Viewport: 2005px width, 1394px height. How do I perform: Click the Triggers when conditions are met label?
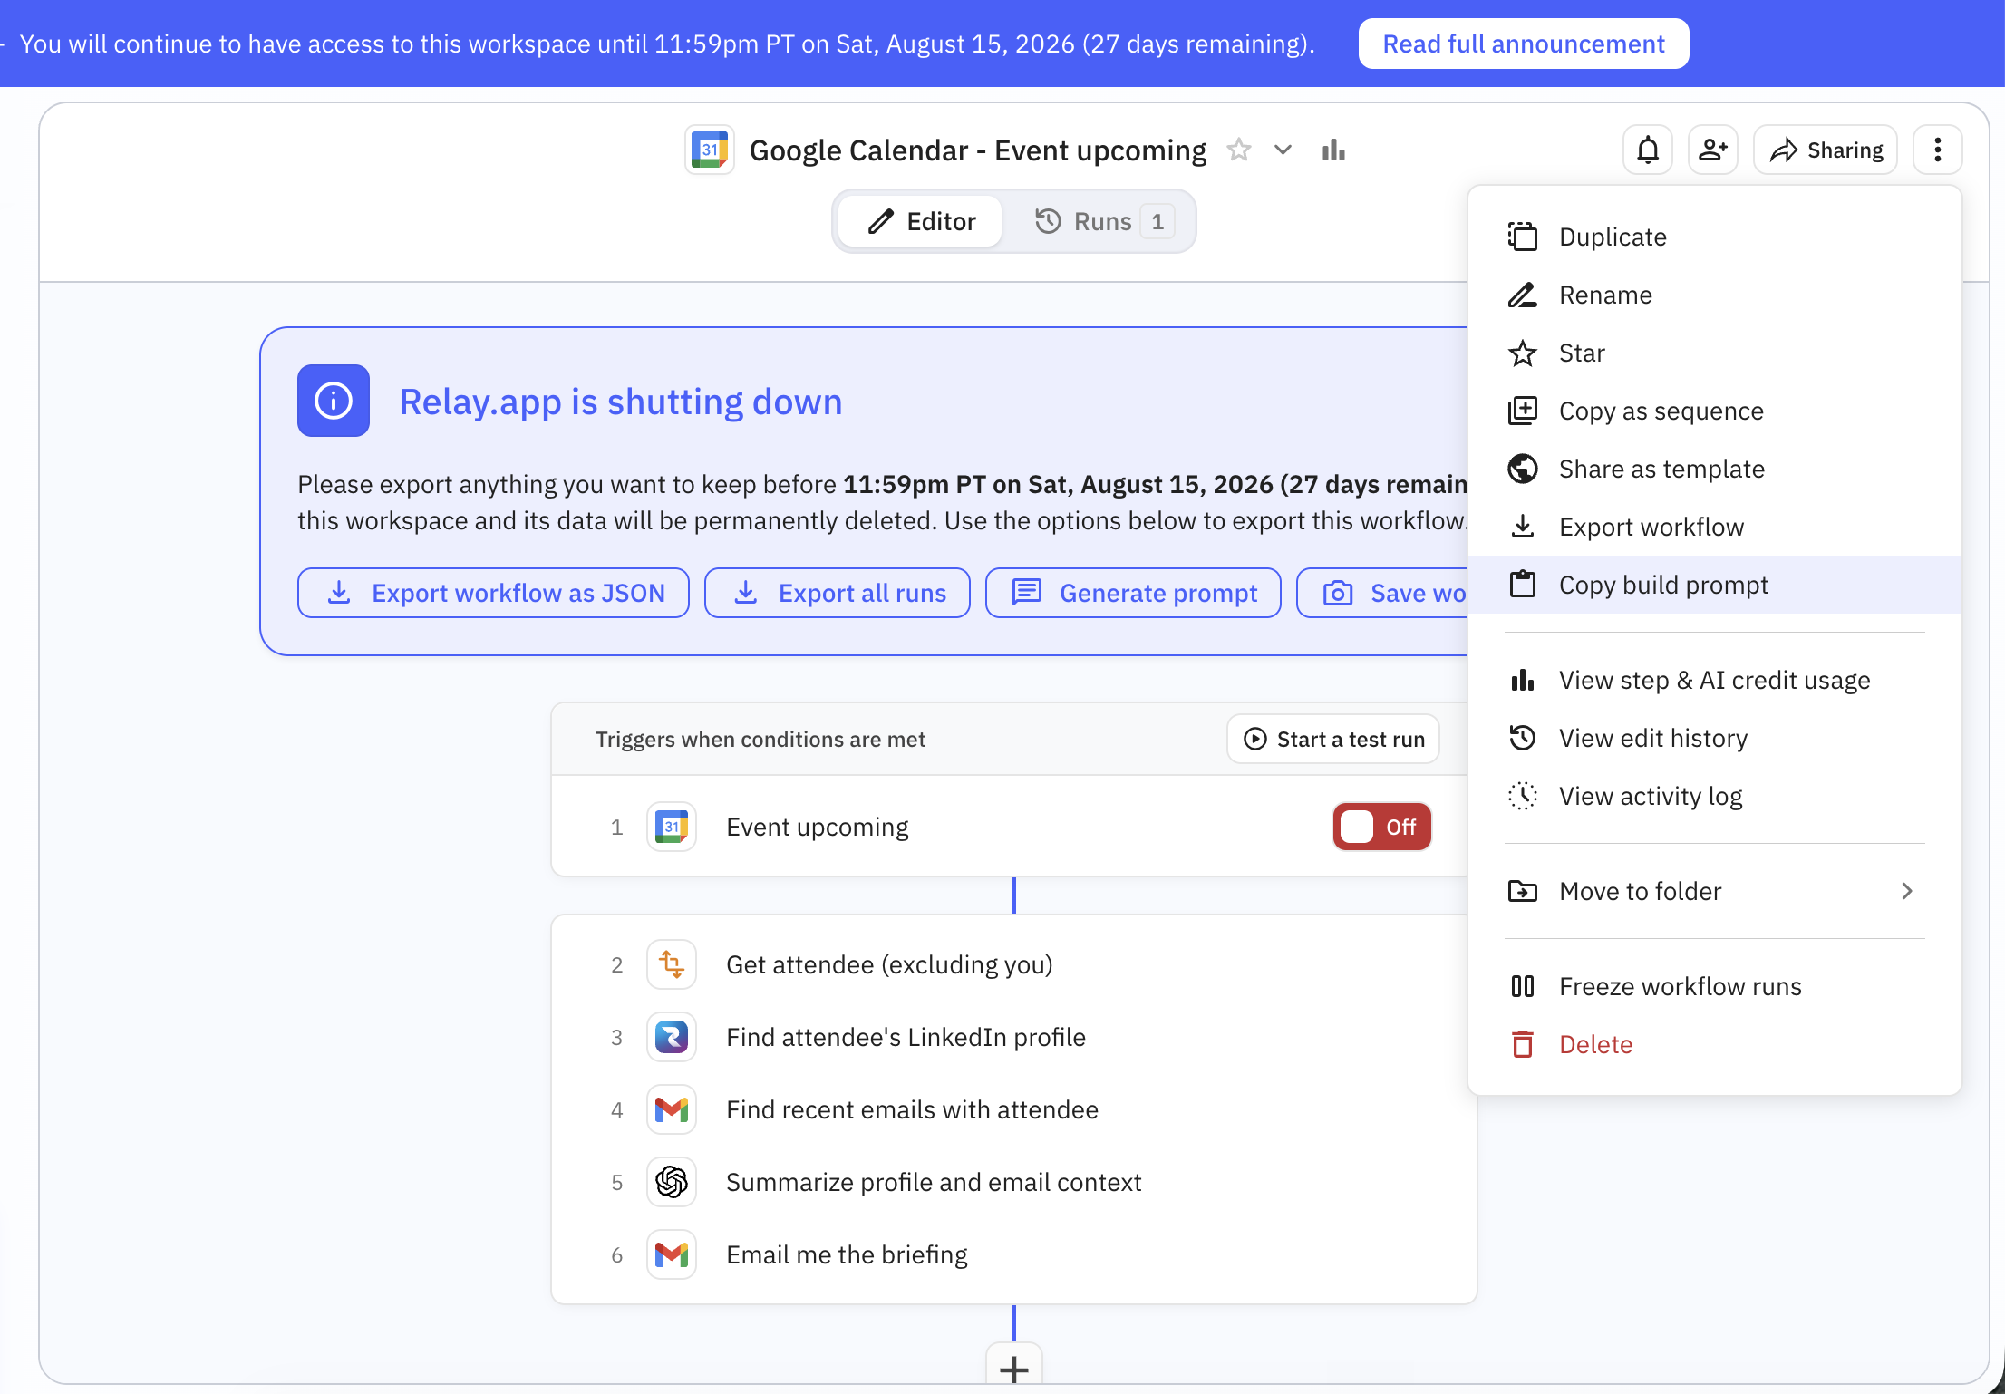760,739
